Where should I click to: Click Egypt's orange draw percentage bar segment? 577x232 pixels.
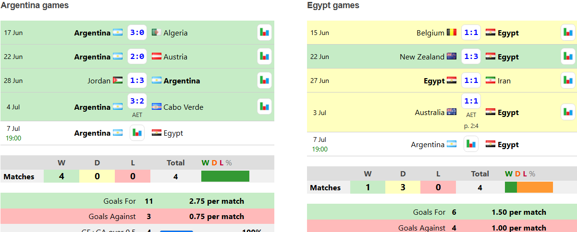(535, 187)
